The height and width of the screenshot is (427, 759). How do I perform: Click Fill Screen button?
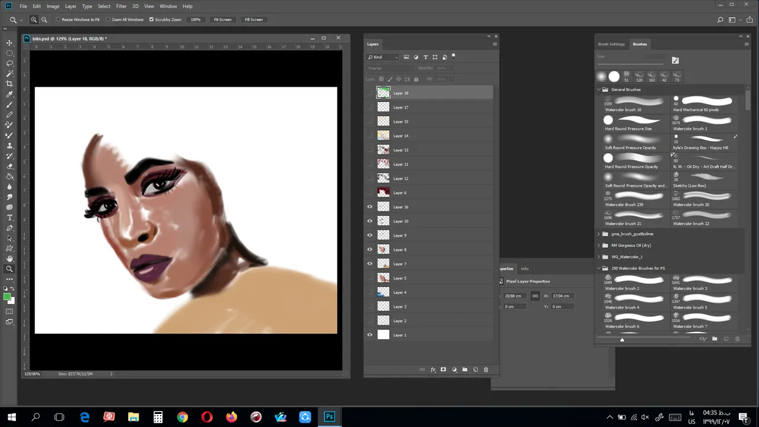(253, 20)
